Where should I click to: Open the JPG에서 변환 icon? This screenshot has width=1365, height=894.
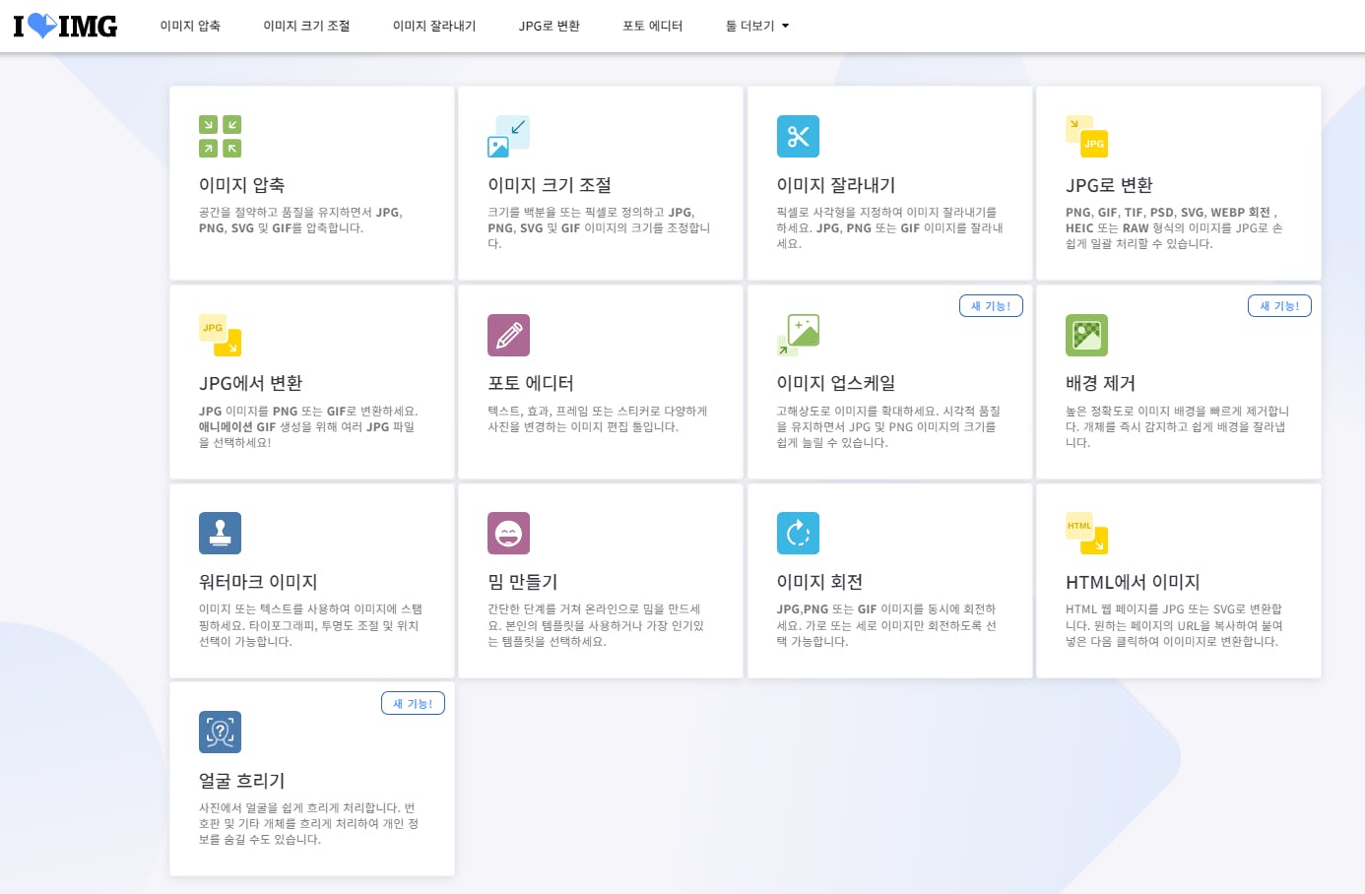pyautogui.click(x=220, y=335)
